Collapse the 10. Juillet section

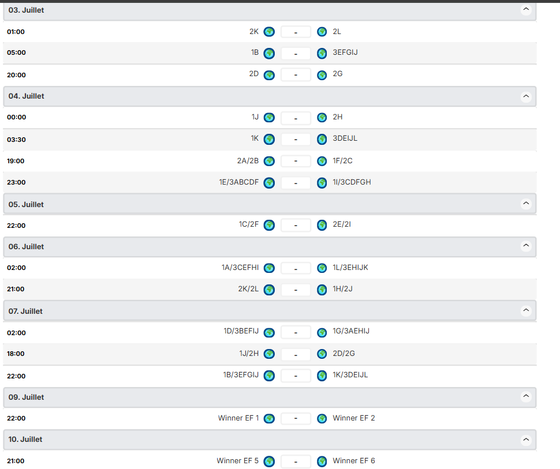coord(525,440)
